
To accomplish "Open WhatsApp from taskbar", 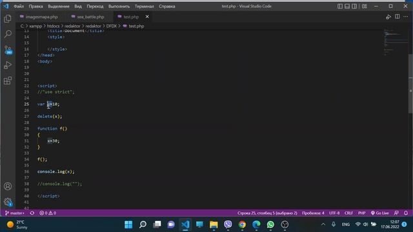I will click(x=270, y=224).
